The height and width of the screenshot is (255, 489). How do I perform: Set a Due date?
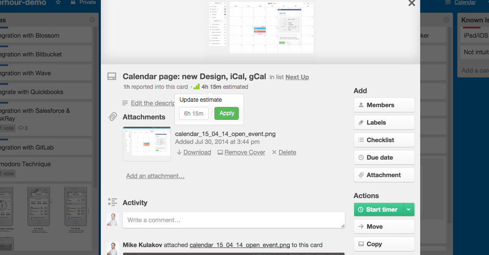point(384,158)
